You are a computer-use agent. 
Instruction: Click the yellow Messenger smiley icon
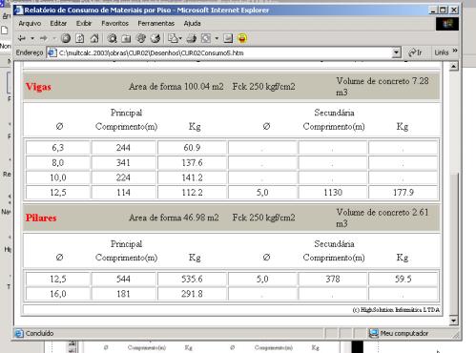point(242,39)
